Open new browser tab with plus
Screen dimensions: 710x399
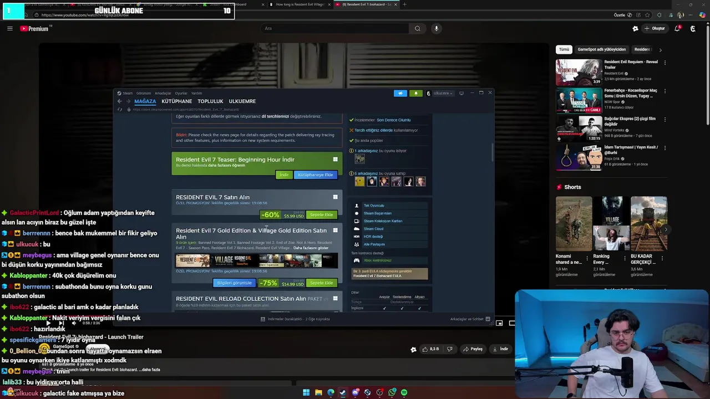404,4
